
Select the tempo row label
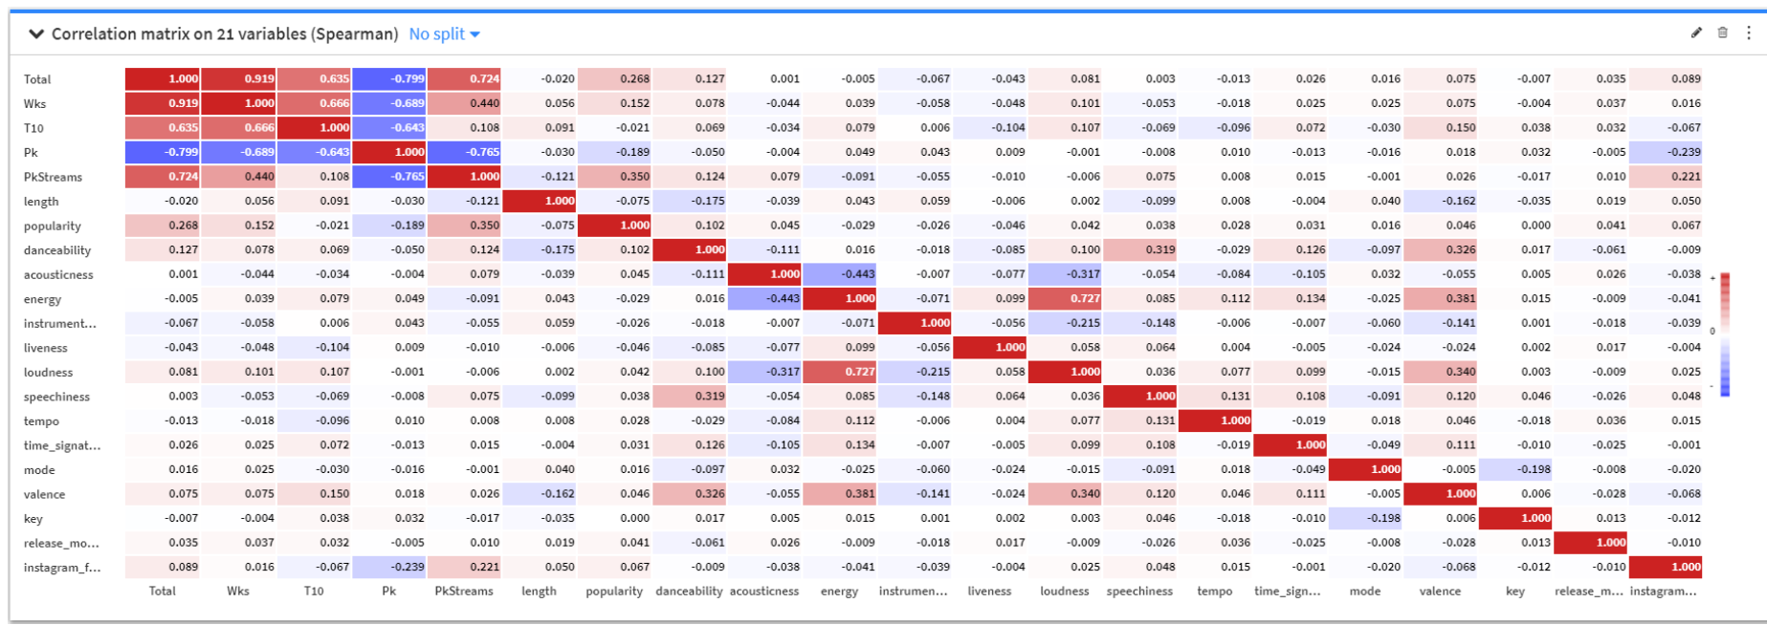pos(41,421)
